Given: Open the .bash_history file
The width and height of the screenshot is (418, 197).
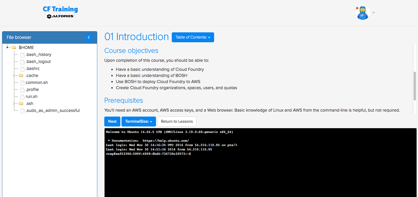Looking at the screenshot, I should point(39,54).
